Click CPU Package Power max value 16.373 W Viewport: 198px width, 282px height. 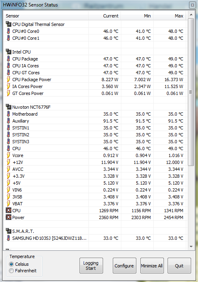(x=174, y=80)
